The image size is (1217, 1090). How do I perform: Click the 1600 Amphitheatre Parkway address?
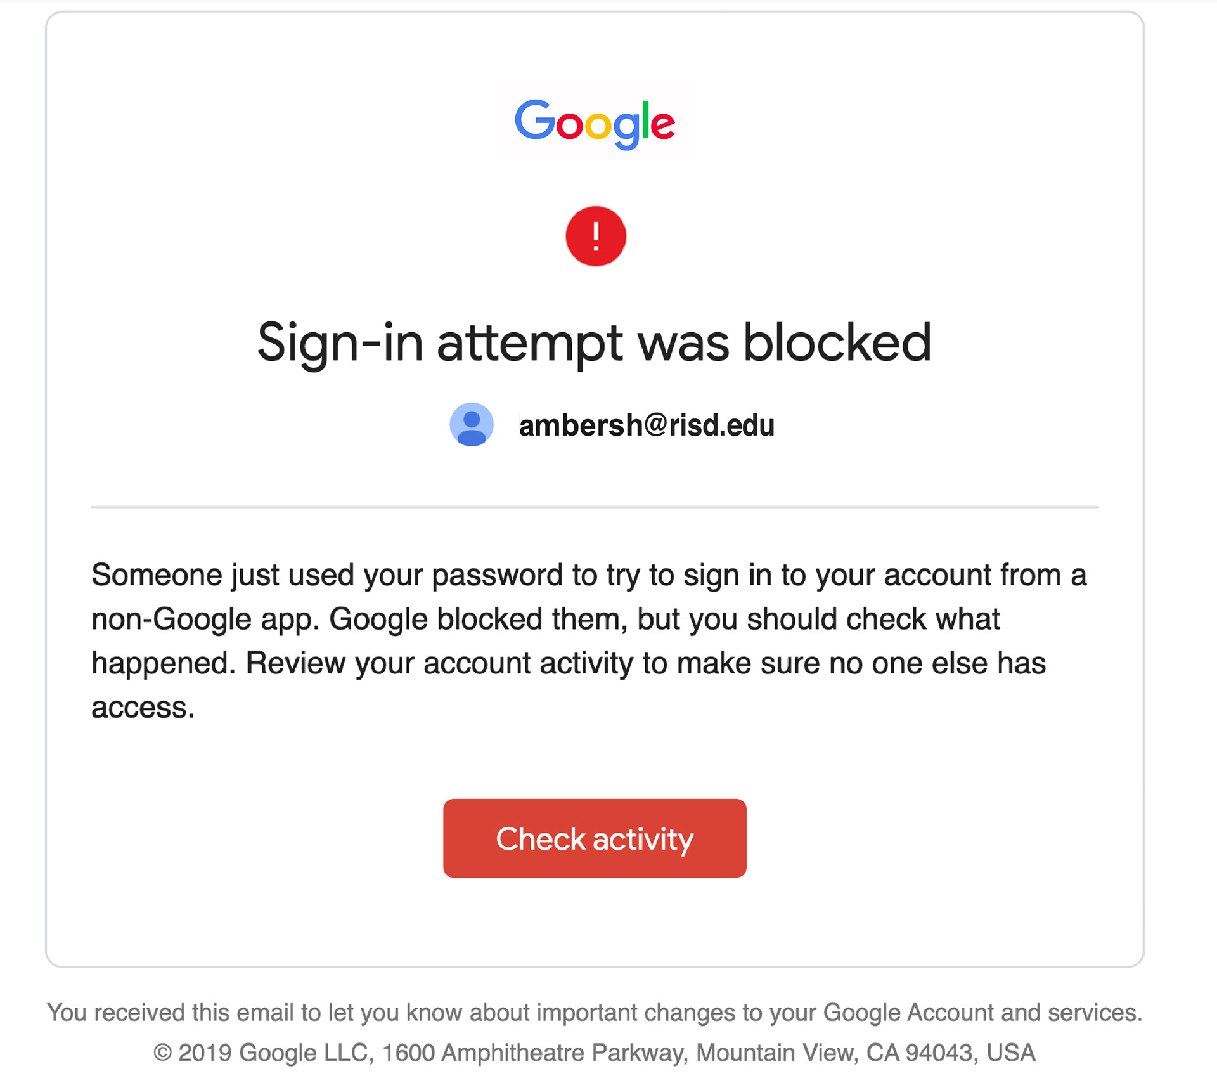(x=535, y=1053)
